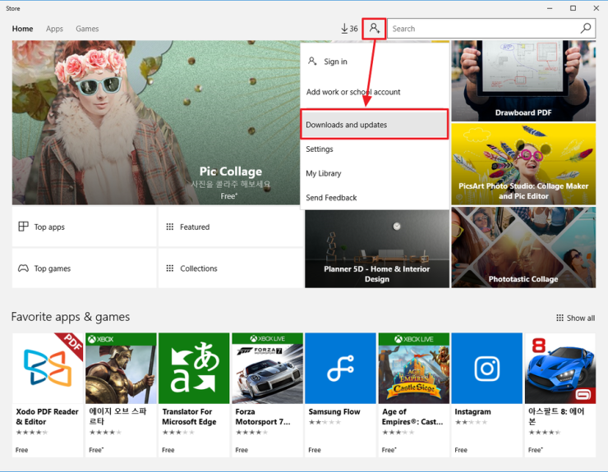Open Planner 5D Home & Interior Design tile
Image resolution: width=608 pixels, height=472 pixels.
coord(377,249)
